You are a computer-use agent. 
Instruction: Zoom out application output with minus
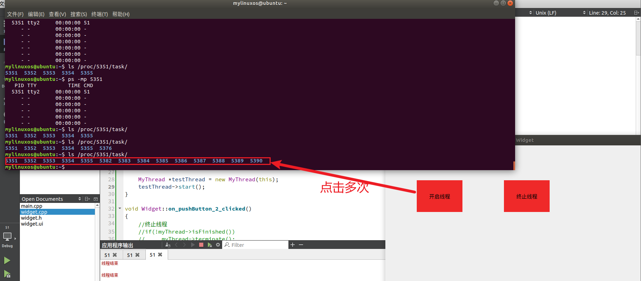(301, 245)
